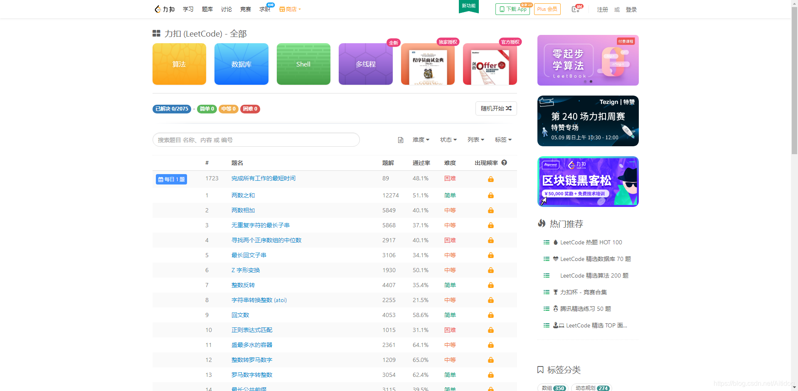Expand the 难度 filter dropdown
This screenshot has height=391, width=798.
[421, 140]
